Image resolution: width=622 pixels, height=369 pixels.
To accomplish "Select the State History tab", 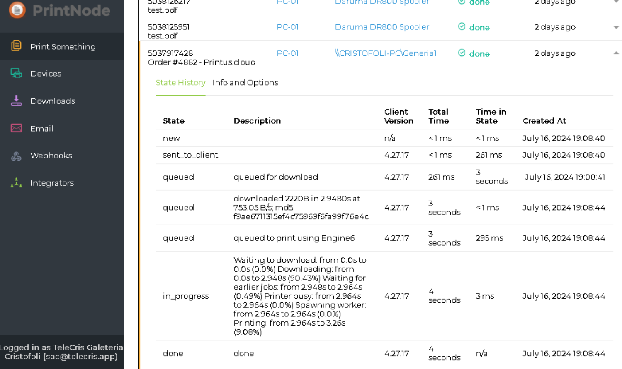I will [x=180, y=83].
